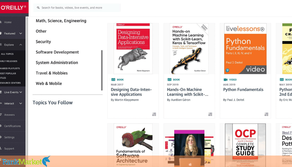The height and width of the screenshot is (167, 292).
Task: Open Answers in the sidebar
Action: (x=9, y=115)
